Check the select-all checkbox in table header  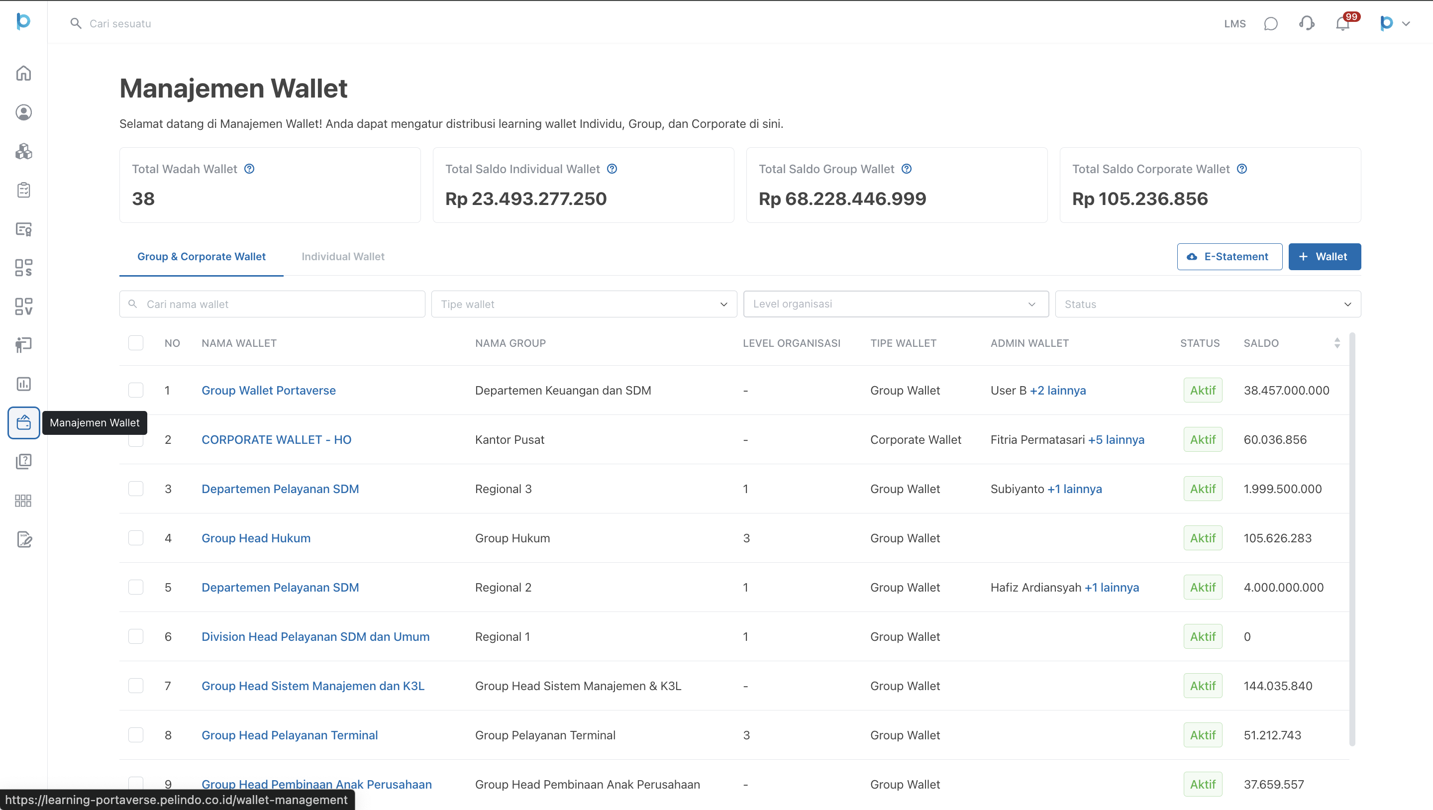tap(136, 343)
